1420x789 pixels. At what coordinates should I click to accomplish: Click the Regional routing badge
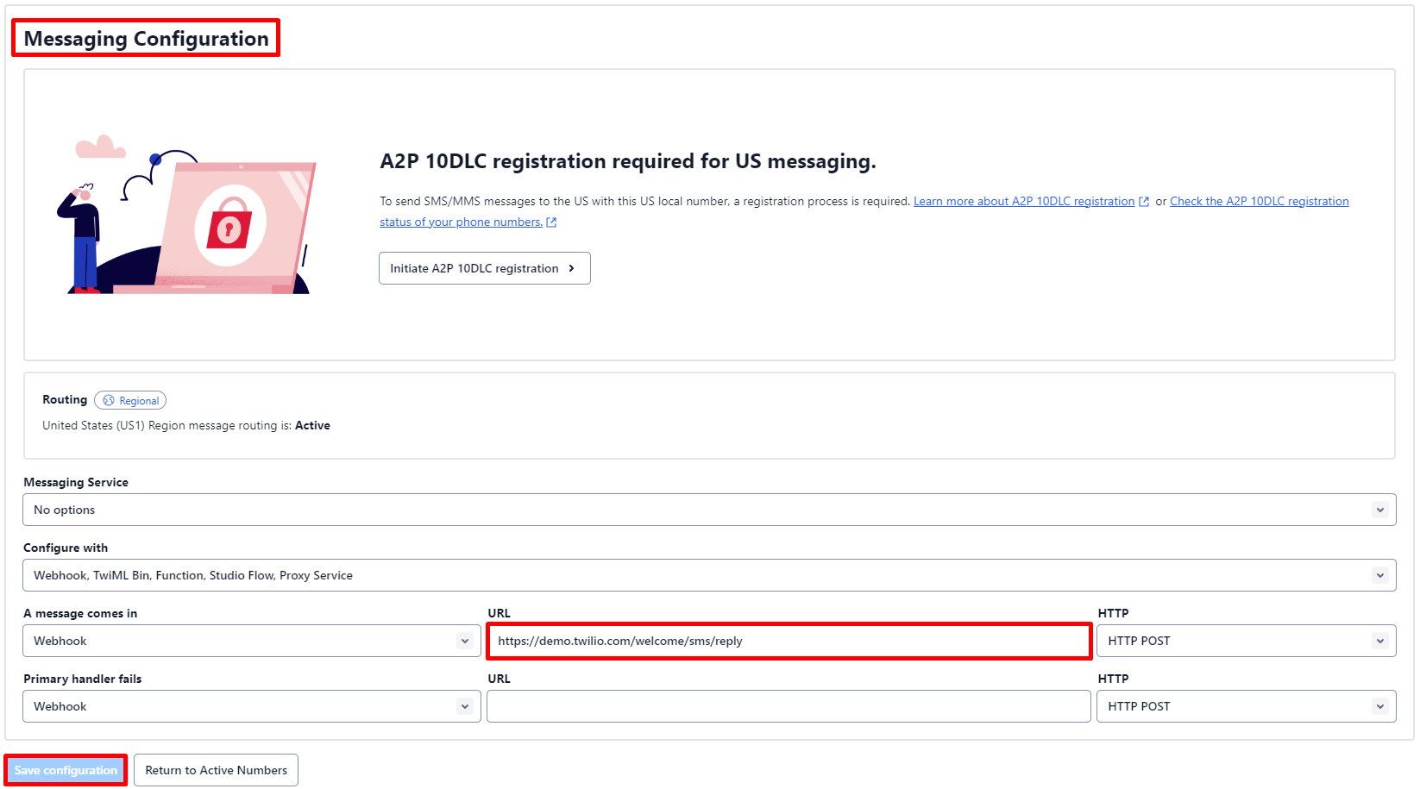[x=130, y=401]
